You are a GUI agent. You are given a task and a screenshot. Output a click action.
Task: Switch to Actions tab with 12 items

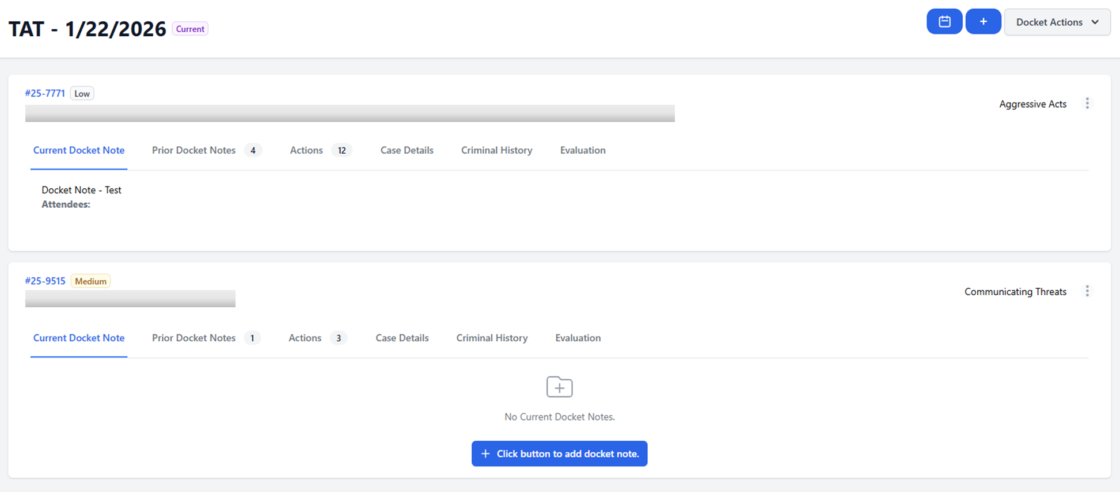(x=306, y=150)
